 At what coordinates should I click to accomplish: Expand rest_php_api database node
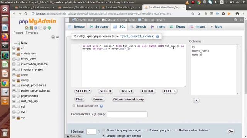pos(14,101)
